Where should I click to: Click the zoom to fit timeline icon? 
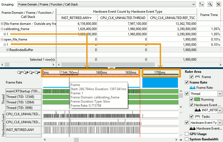[x=38, y=73]
